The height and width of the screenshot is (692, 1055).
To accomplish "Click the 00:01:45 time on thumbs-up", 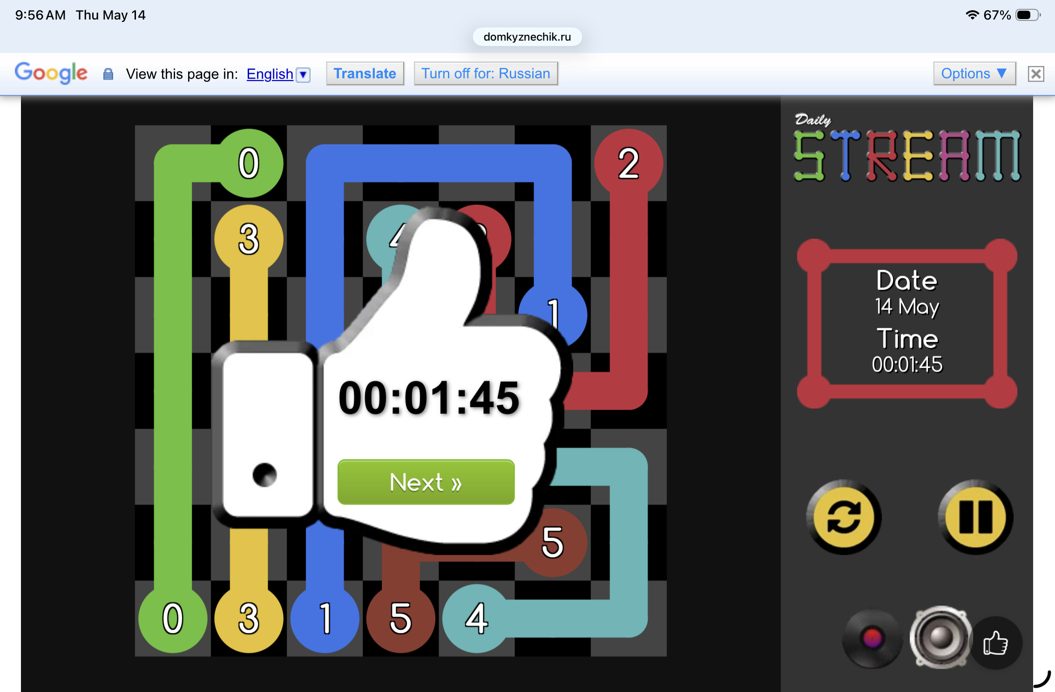I will 429,398.
